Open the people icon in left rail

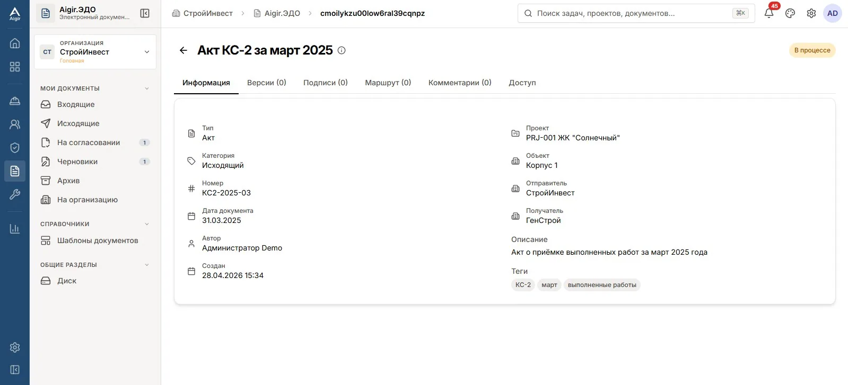click(x=15, y=124)
